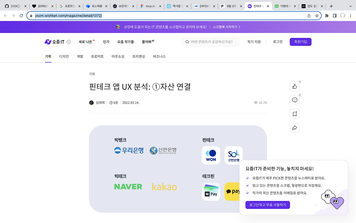This screenshot has width=356, height=223.
Task: Select the 아웃소싱 category tab
Action: (x=118, y=56)
